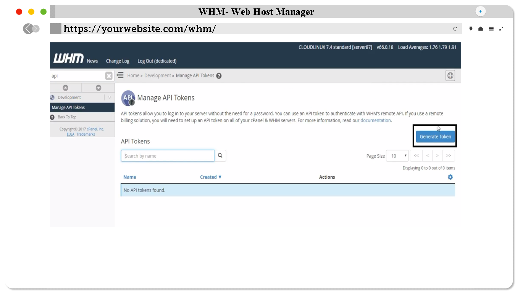Go back using the browser back arrow

click(x=28, y=29)
